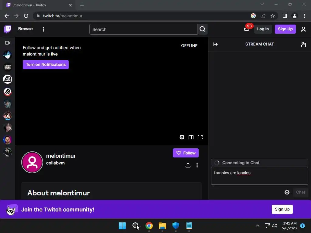This screenshot has width=311, height=233.
Task: Open chat settings gear
Action: tap(287, 192)
